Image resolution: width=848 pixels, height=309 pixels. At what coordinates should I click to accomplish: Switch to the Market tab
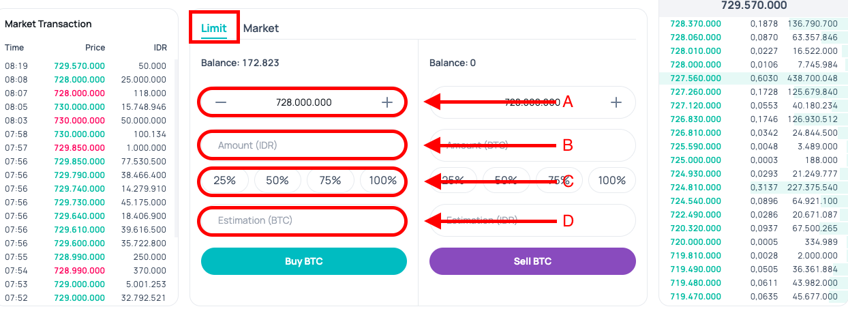(x=261, y=28)
